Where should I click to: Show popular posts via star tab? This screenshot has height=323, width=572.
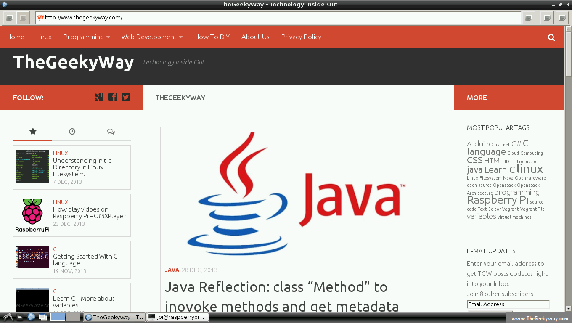[33, 132]
